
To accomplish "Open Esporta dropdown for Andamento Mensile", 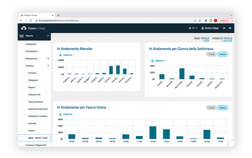I will (68, 55).
